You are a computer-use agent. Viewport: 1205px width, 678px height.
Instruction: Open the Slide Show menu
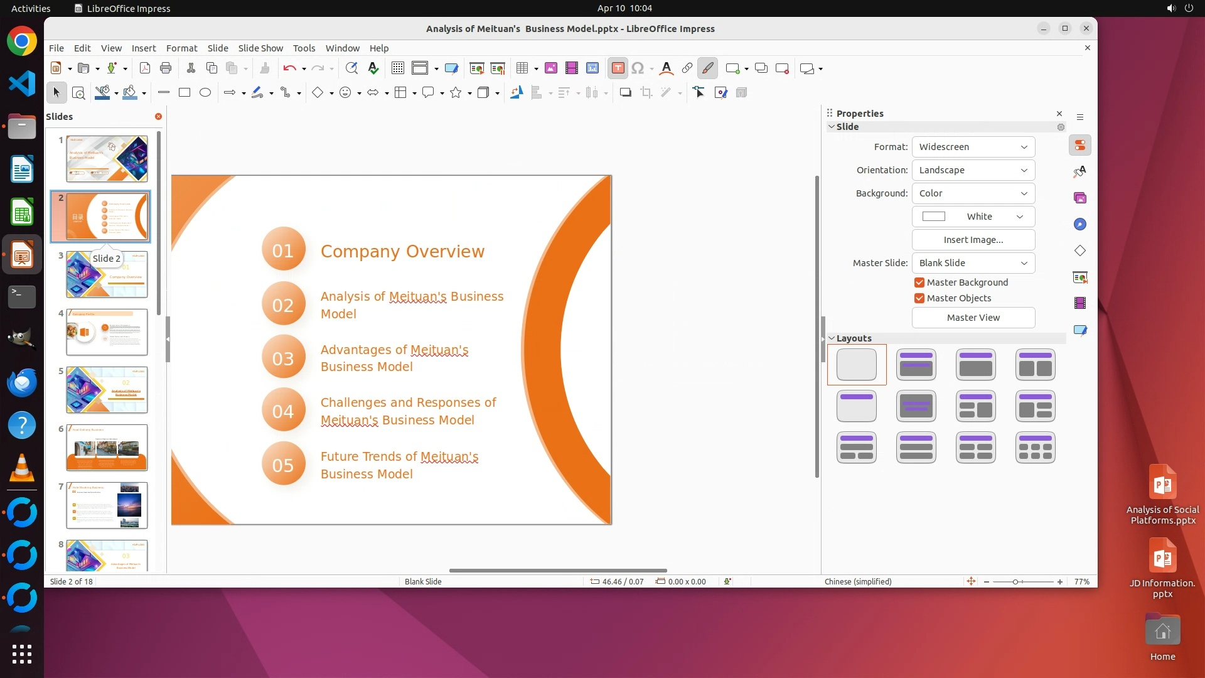tap(260, 48)
